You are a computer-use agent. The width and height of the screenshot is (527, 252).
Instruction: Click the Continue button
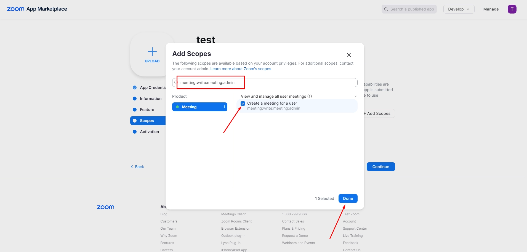click(380, 167)
